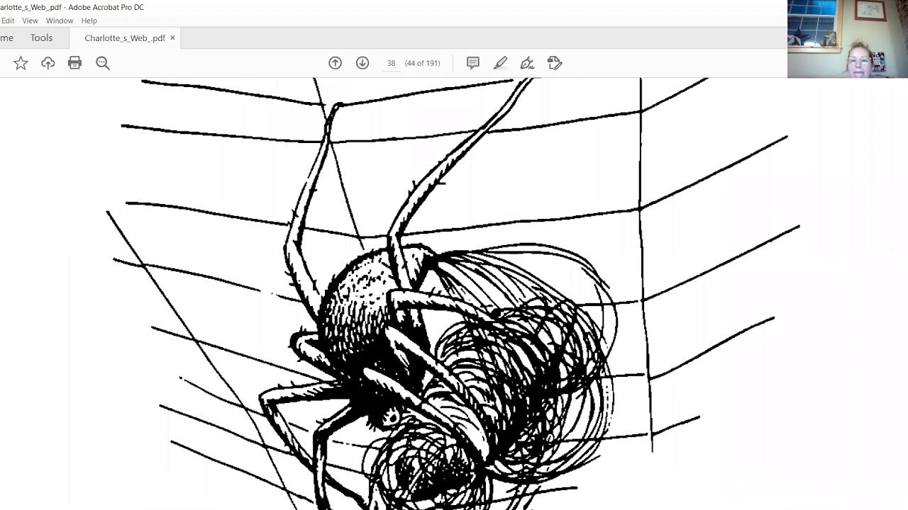This screenshot has height=510, width=908.
Task: Add a comment with speech bubble icon
Action: click(473, 63)
